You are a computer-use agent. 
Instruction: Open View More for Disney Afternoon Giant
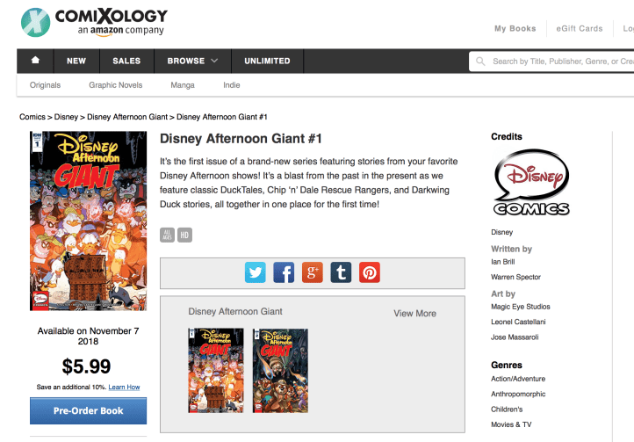tap(414, 314)
